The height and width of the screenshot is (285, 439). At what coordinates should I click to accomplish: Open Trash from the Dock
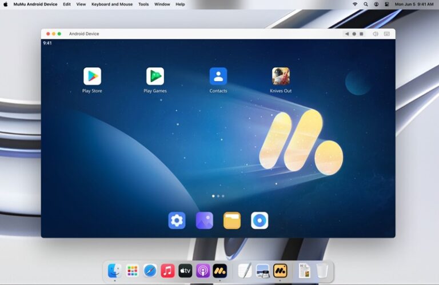(322, 271)
